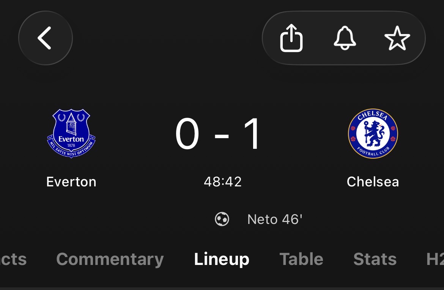Image resolution: width=444 pixels, height=290 pixels.
Task: Select the Lineup tab
Action: click(x=222, y=259)
